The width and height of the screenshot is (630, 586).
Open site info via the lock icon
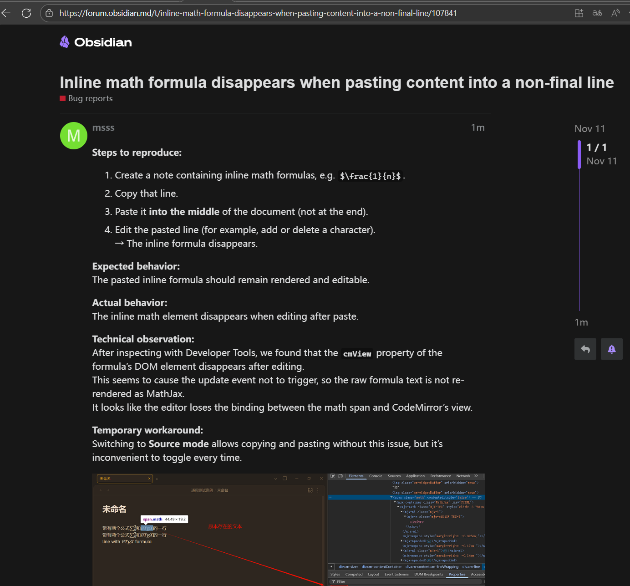click(49, 13)
